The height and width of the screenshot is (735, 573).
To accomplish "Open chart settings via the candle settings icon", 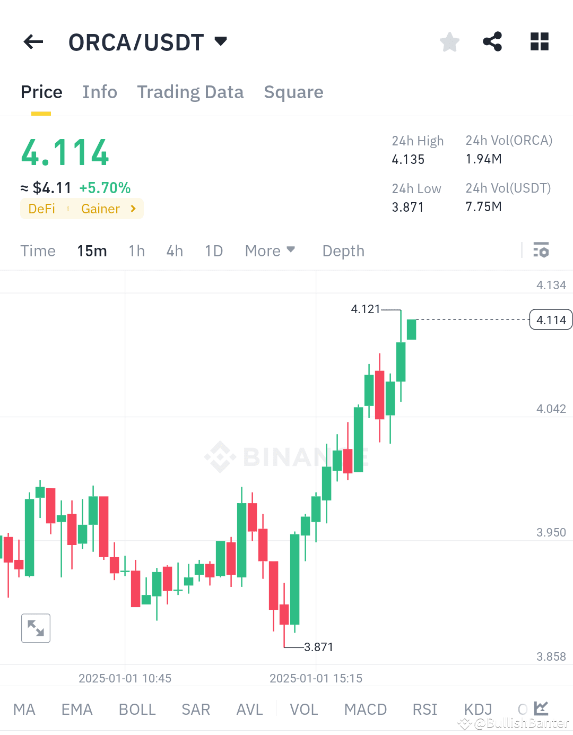I will point(541,250).
